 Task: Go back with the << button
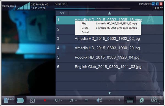(x=62, y=13)
